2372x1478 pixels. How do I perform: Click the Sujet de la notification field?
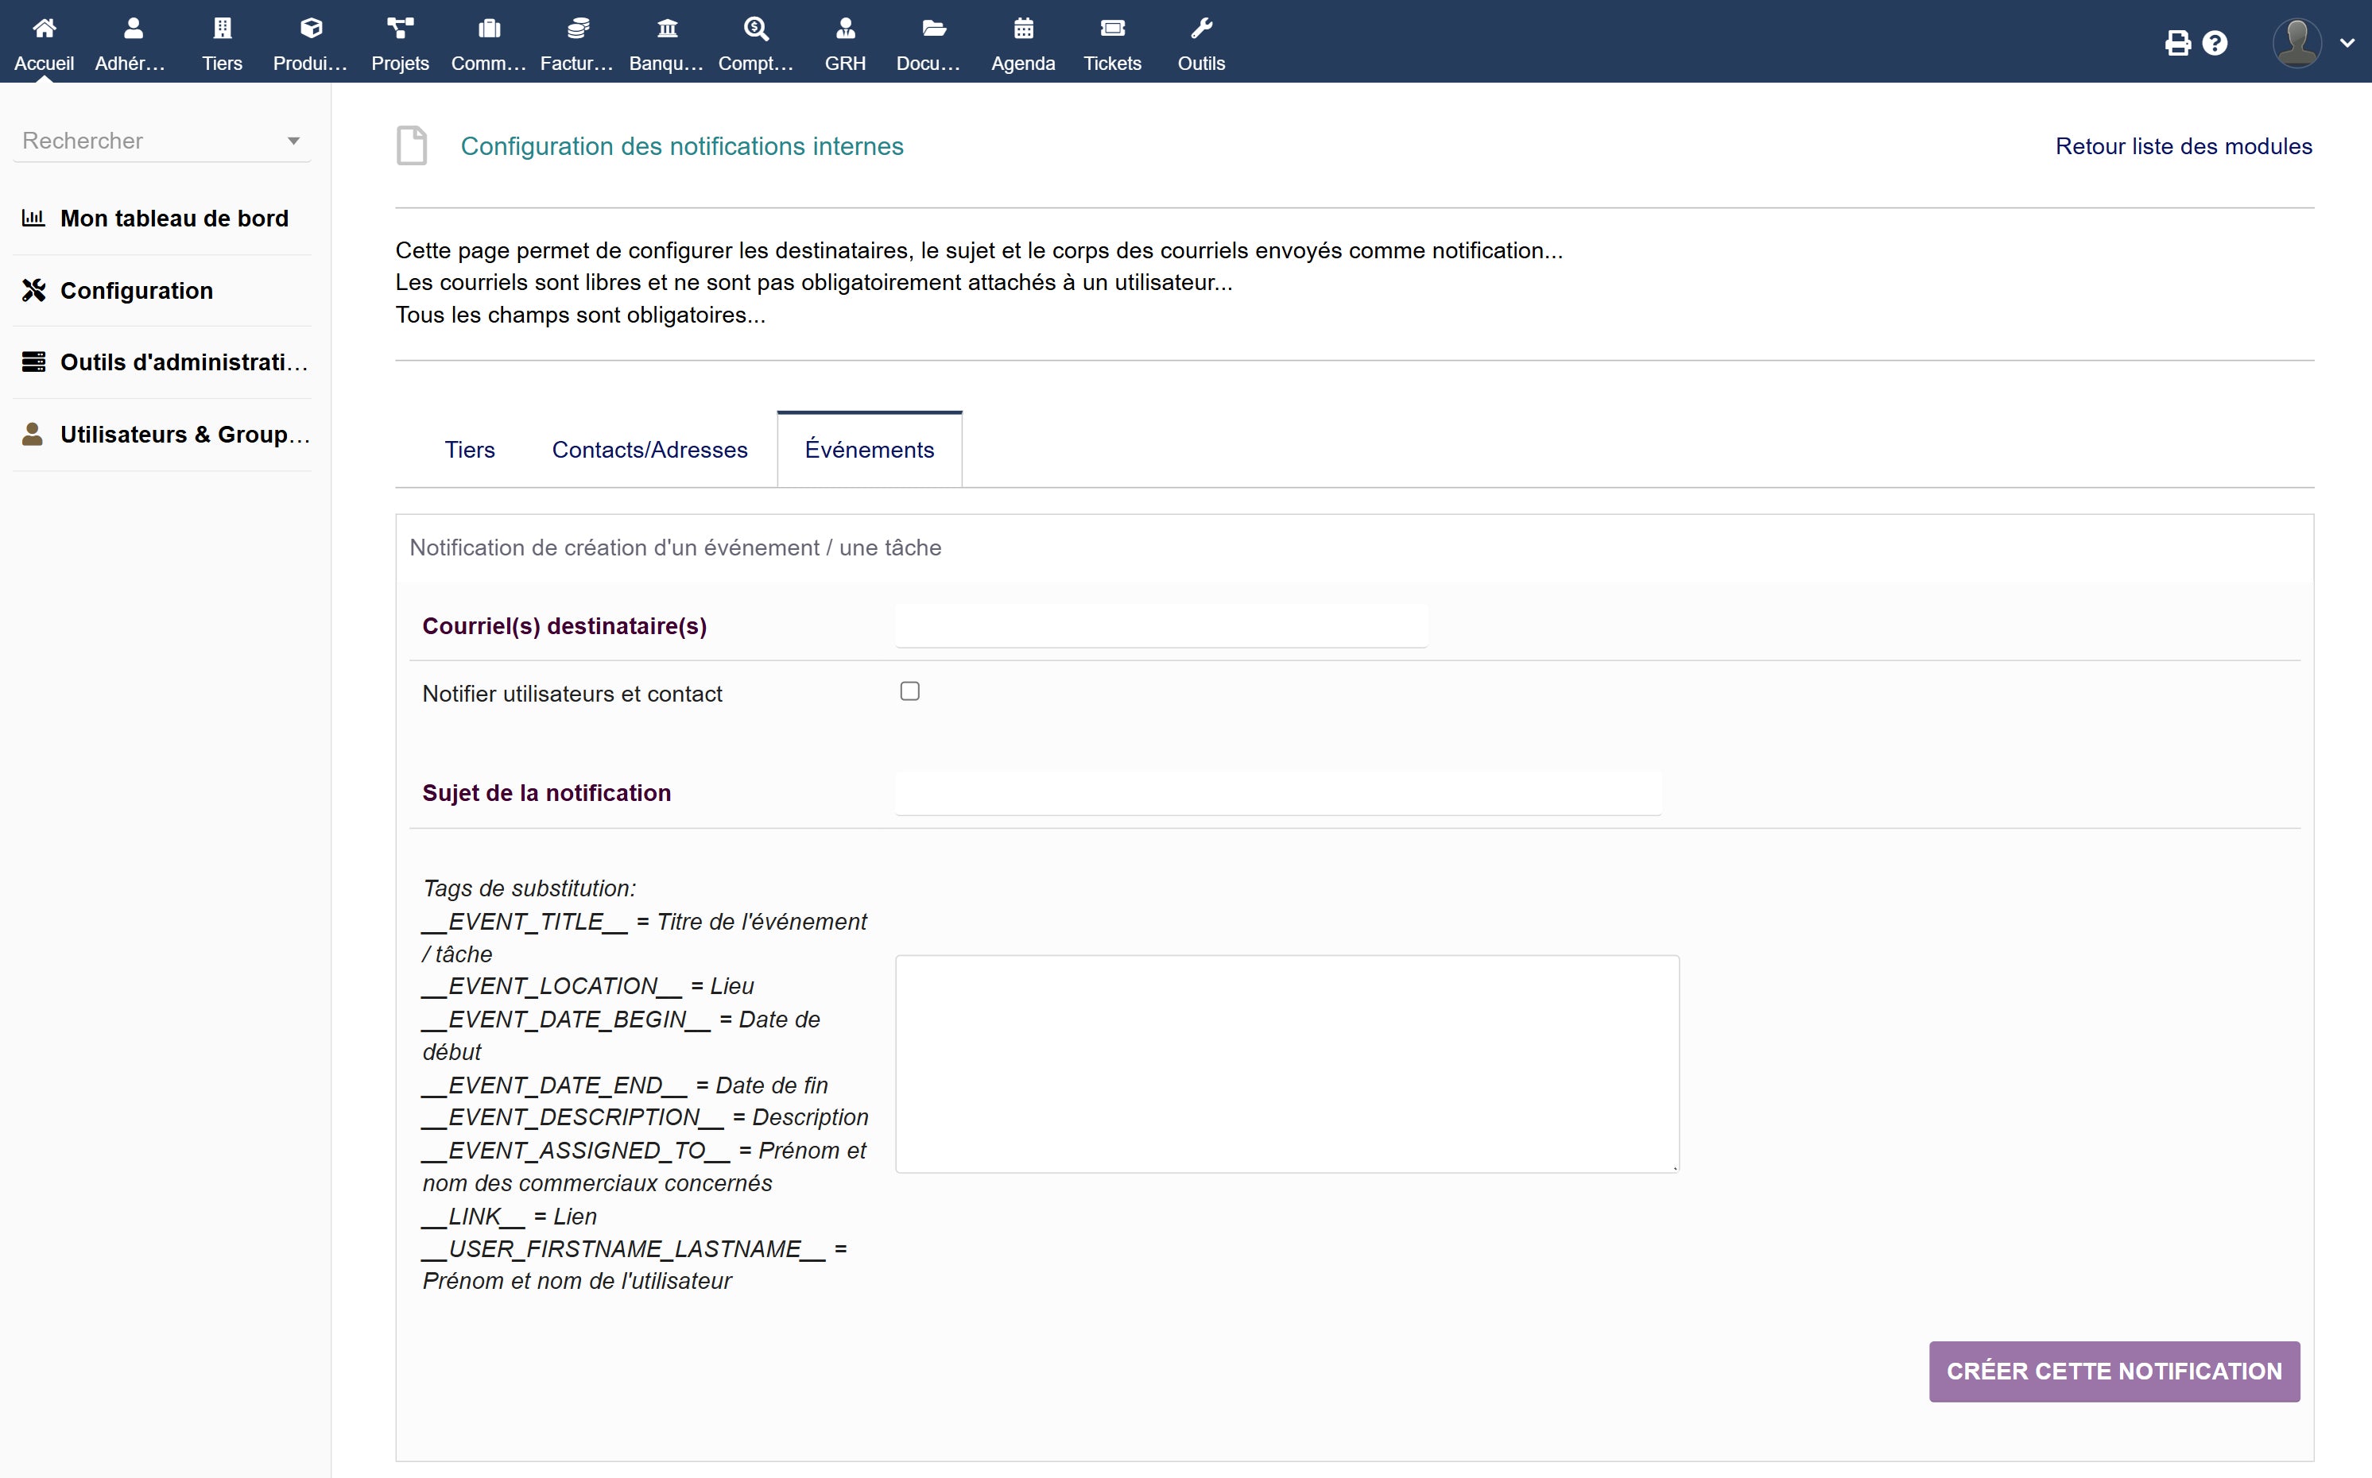(x=1277, y=794)
